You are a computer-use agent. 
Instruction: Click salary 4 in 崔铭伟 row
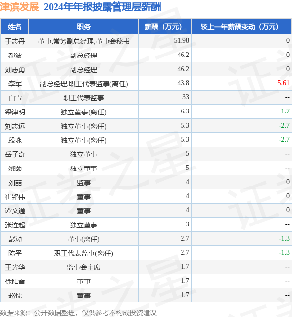pyautogui.click(x=187, y=196)
